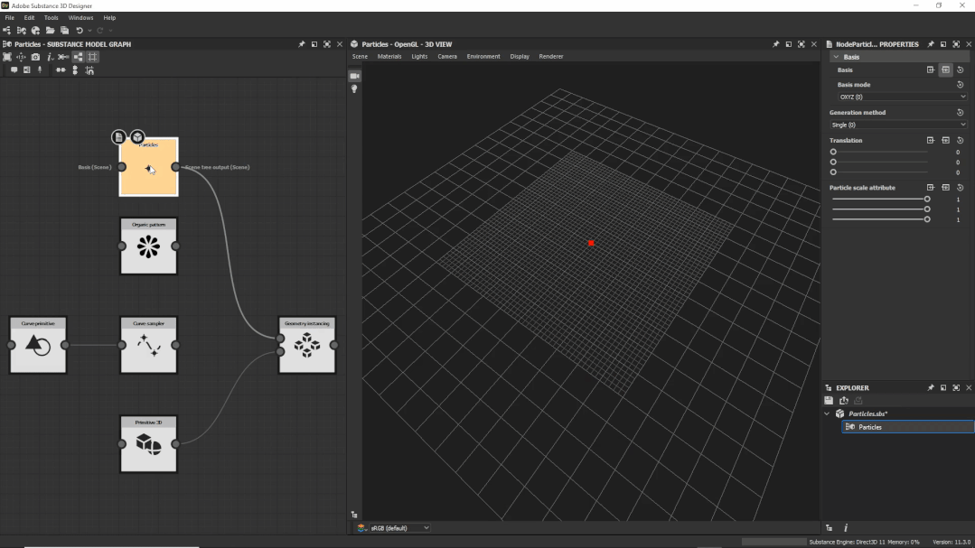Open the Basis mode OXYZ dropdown
Viewport: 975px width, 548px height.
(x=902, y=97)
